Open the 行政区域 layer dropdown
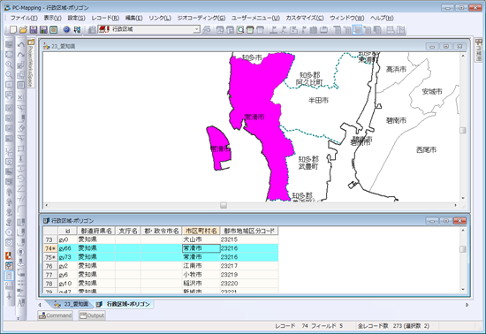 tap(196, 29)
